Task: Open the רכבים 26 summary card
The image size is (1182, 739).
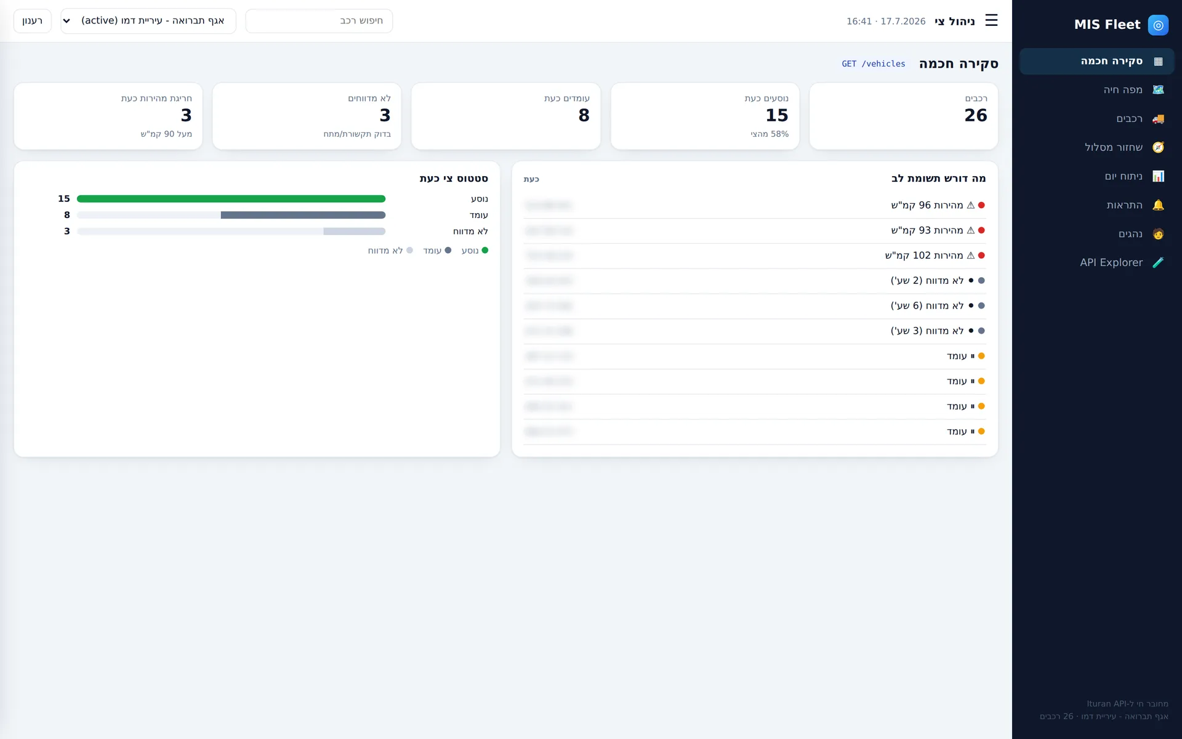Action: click(904, 116)
